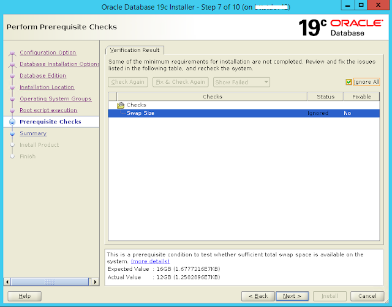
Task: Click the Status column header
Action: coord(325,97)
